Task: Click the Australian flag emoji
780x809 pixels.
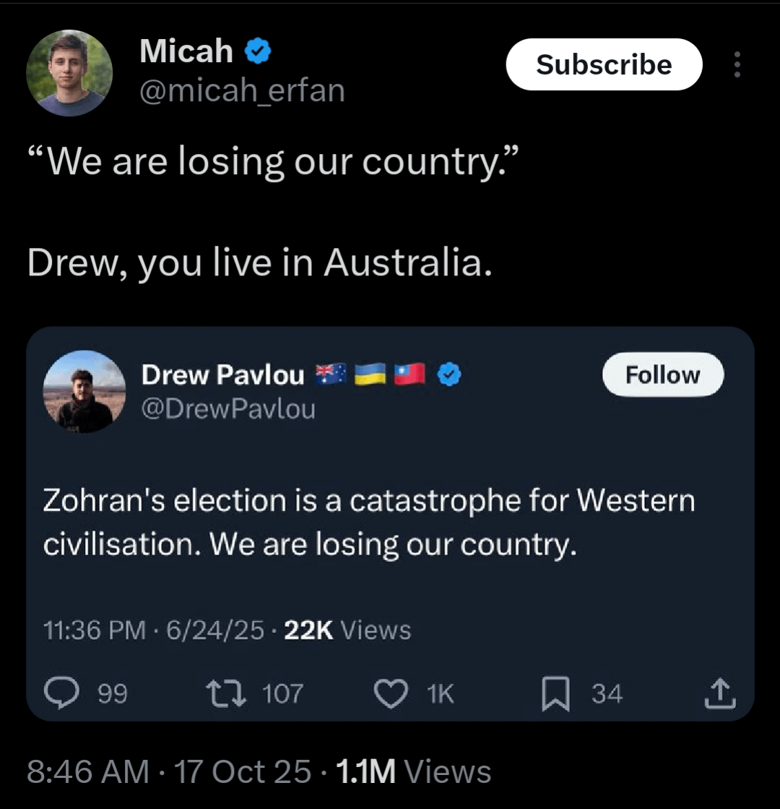Action: click(x=331, y=374)
